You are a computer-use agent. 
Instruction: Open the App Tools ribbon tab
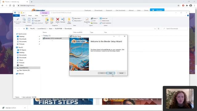(x=45, y=15)
